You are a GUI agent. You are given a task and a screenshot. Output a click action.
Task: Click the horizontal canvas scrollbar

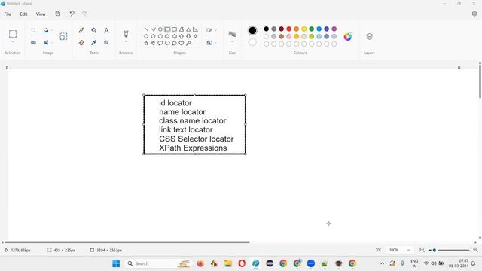click(x=127, y=242)
